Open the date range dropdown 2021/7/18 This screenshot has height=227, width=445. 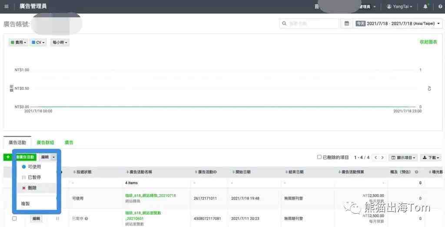(x=398, y=23)
